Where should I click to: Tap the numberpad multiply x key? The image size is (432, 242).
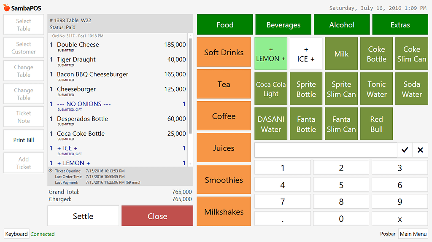pos(400,218)
